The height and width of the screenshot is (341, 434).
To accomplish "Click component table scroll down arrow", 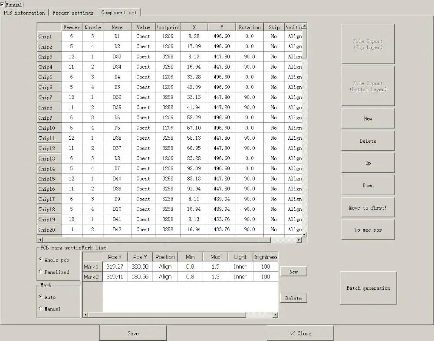I will 305,234.
